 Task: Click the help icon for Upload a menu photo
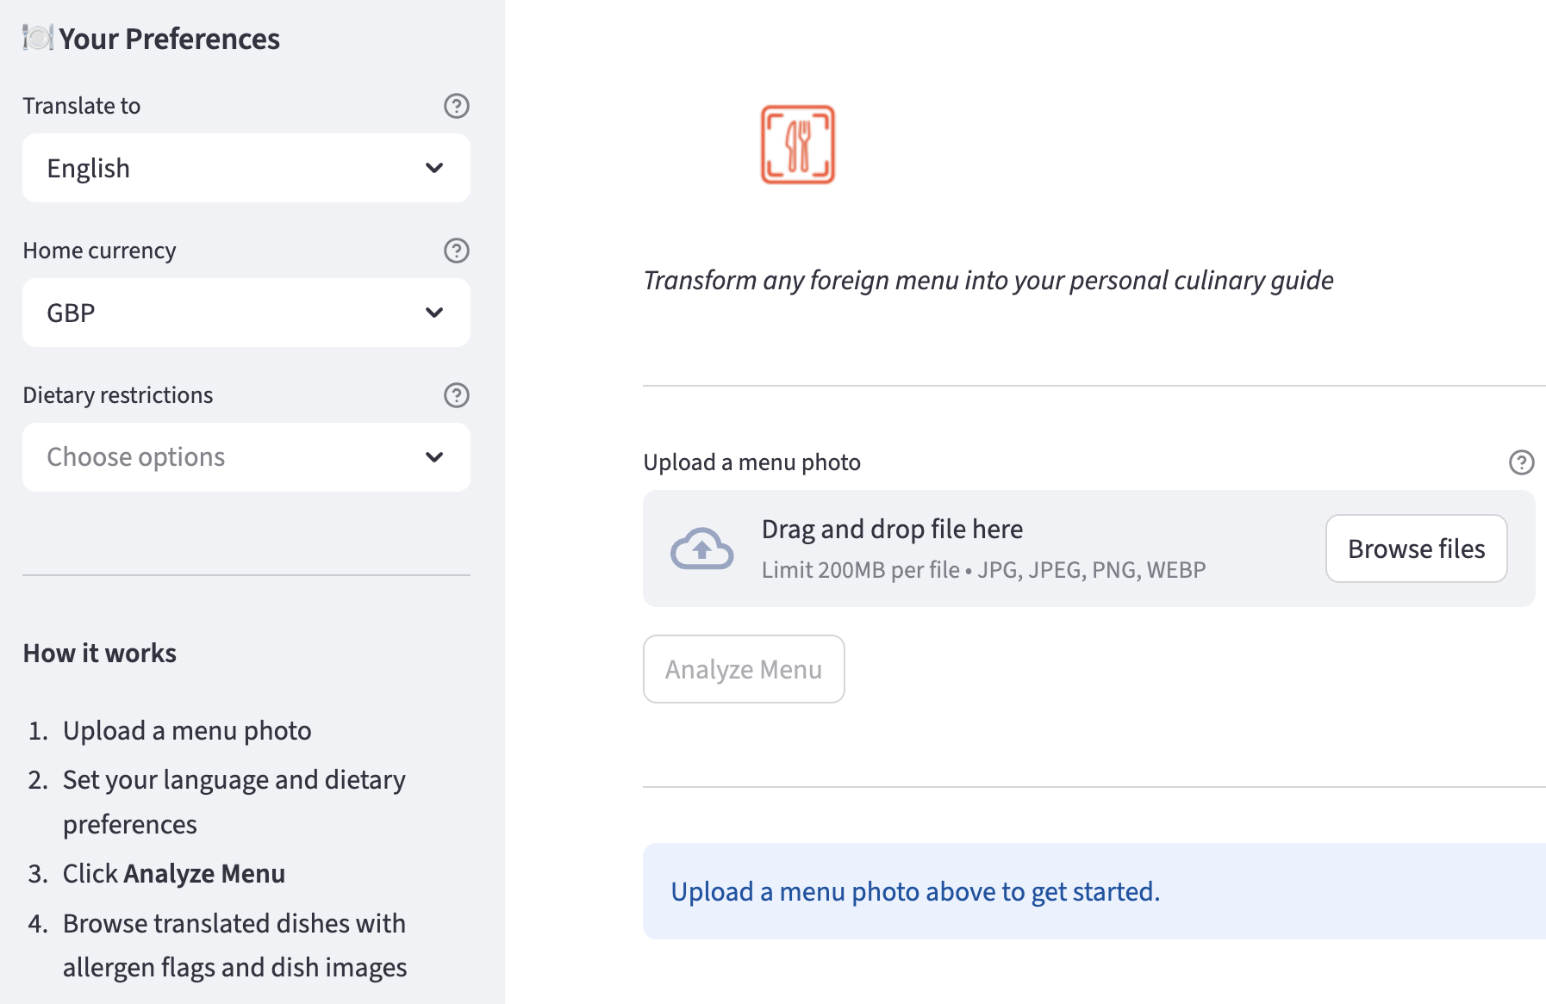[1521, 462]
